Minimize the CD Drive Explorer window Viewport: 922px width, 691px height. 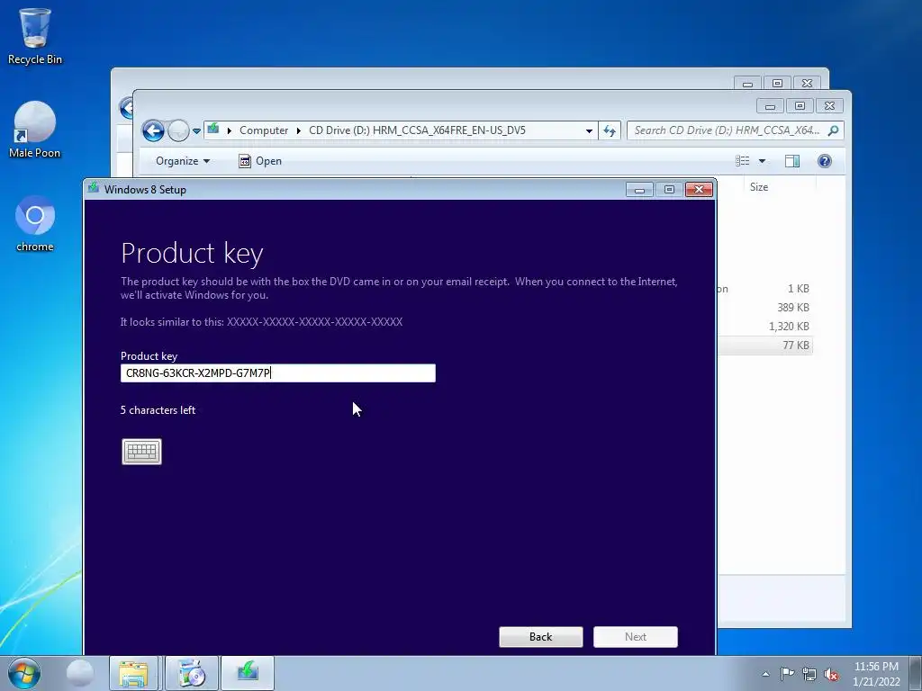pyautogui.click(x=770, y=106)
